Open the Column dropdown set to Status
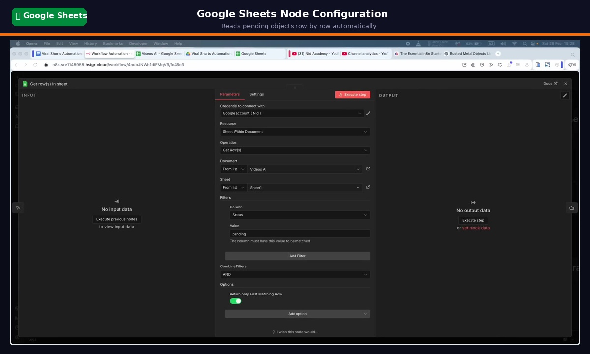The height and width of the screenshot is (354, 590). click(300, 215)
